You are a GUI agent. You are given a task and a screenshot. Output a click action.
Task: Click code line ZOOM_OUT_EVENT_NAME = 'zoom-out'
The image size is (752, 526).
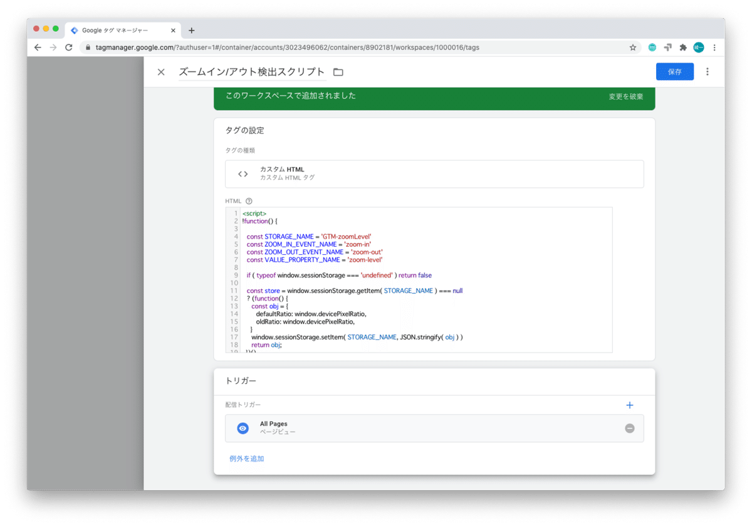[x=315, y=252]
